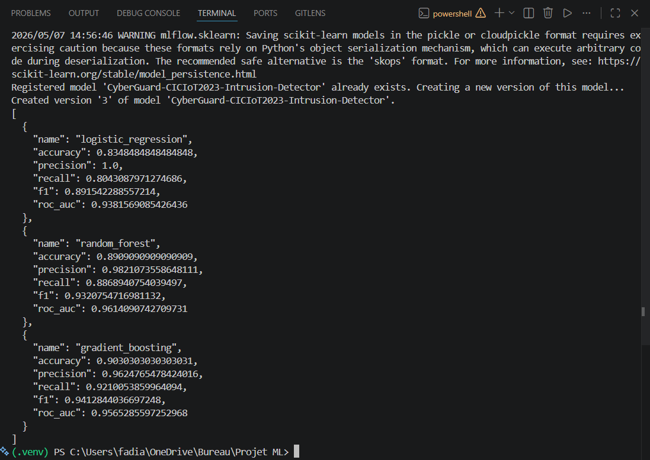Click the "logistic_regression" name value
This screenshot has width=650, height=460.
coord(131,140)
